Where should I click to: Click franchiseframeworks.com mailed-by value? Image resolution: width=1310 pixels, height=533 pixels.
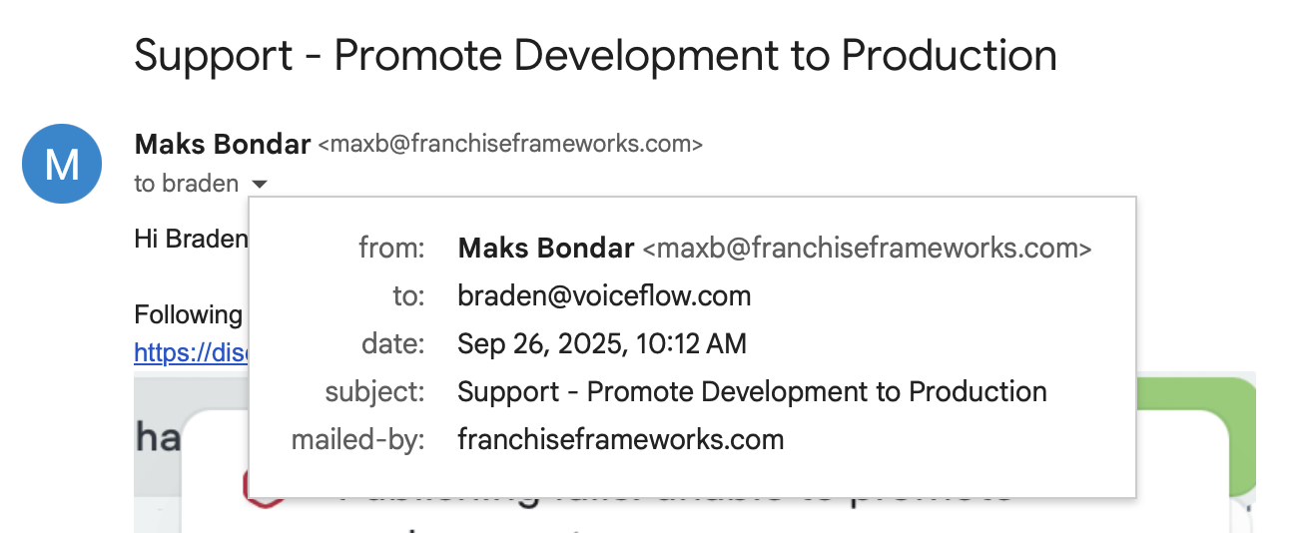pyautogui.click(x=620, y=439)
